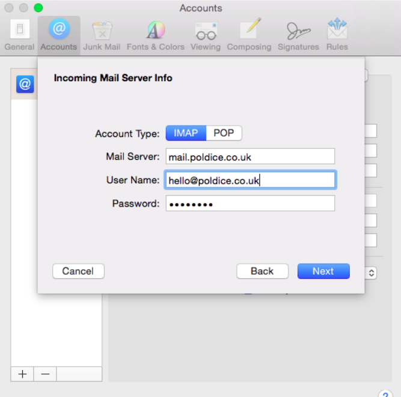Choose IMAP account type
401x397 pixels.
[x=186, y=133]
